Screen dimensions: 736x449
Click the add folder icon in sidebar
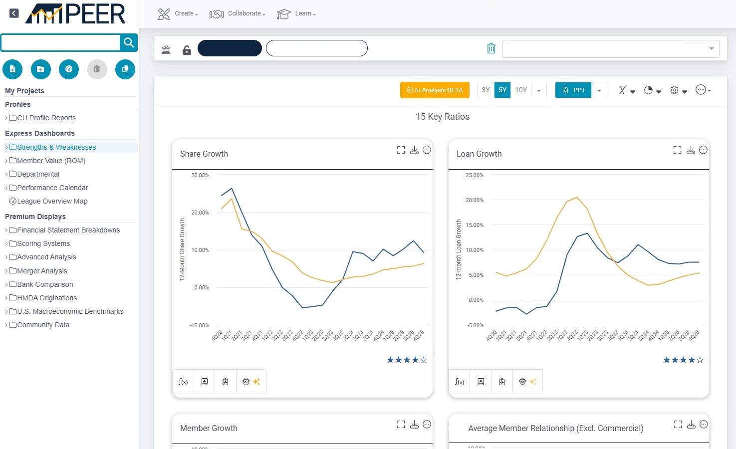coord(41,69)
